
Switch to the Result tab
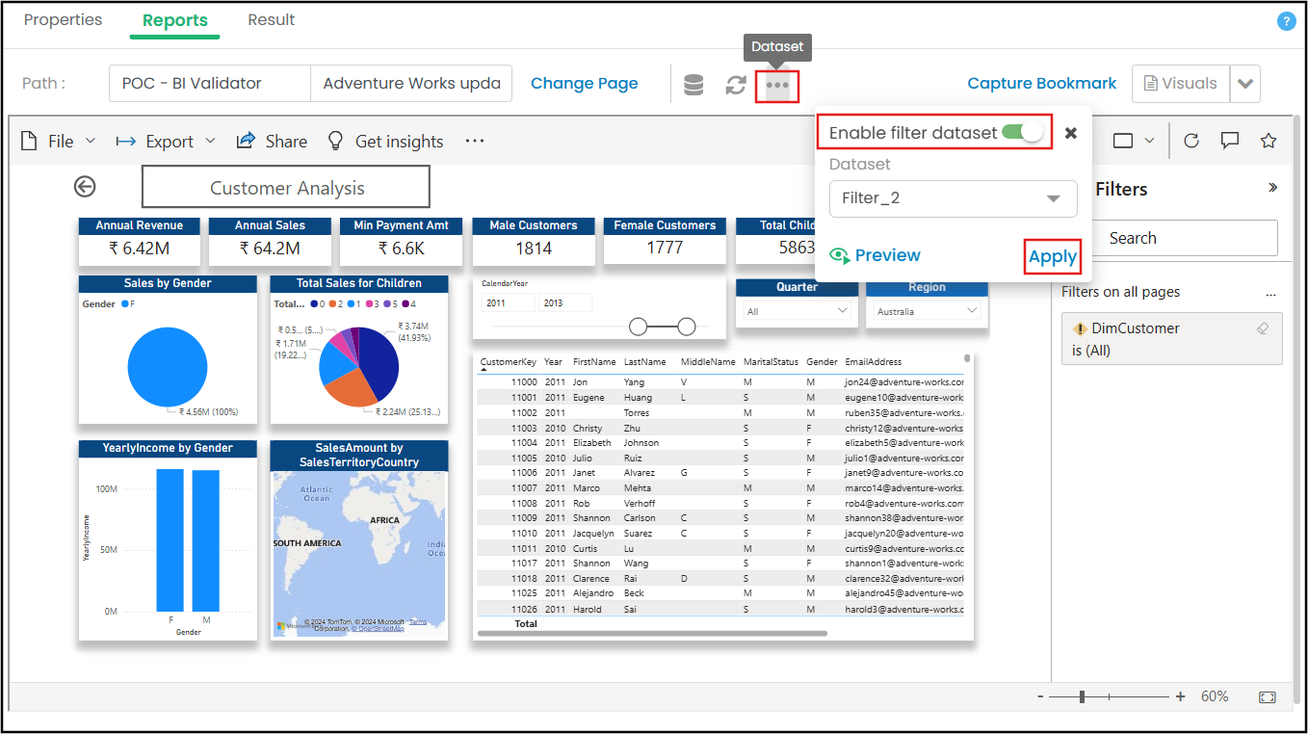click(x=271, y=20)
